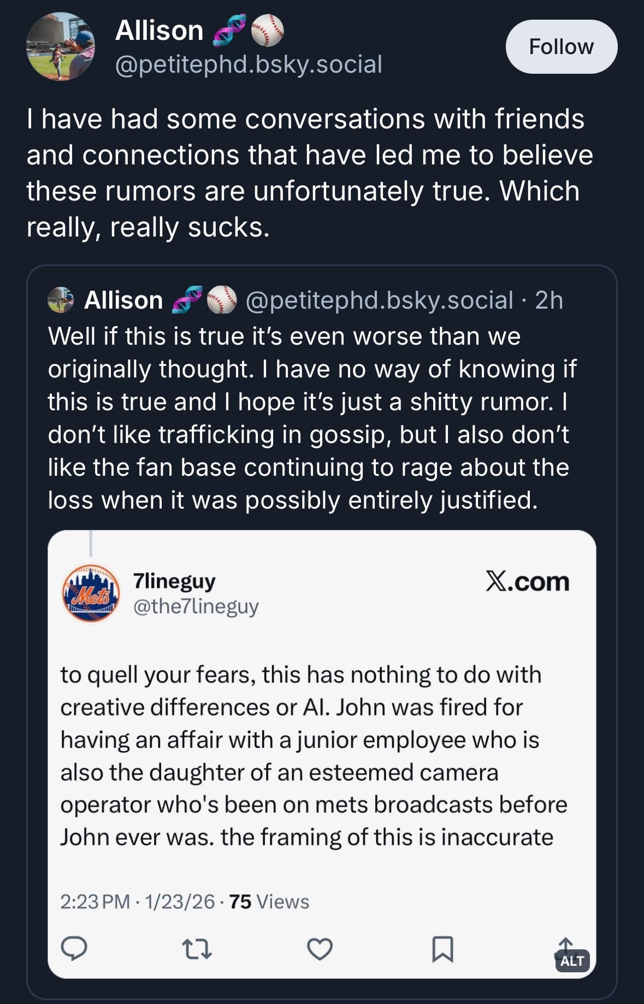Open the quoted post's handle link

[380, 300]
